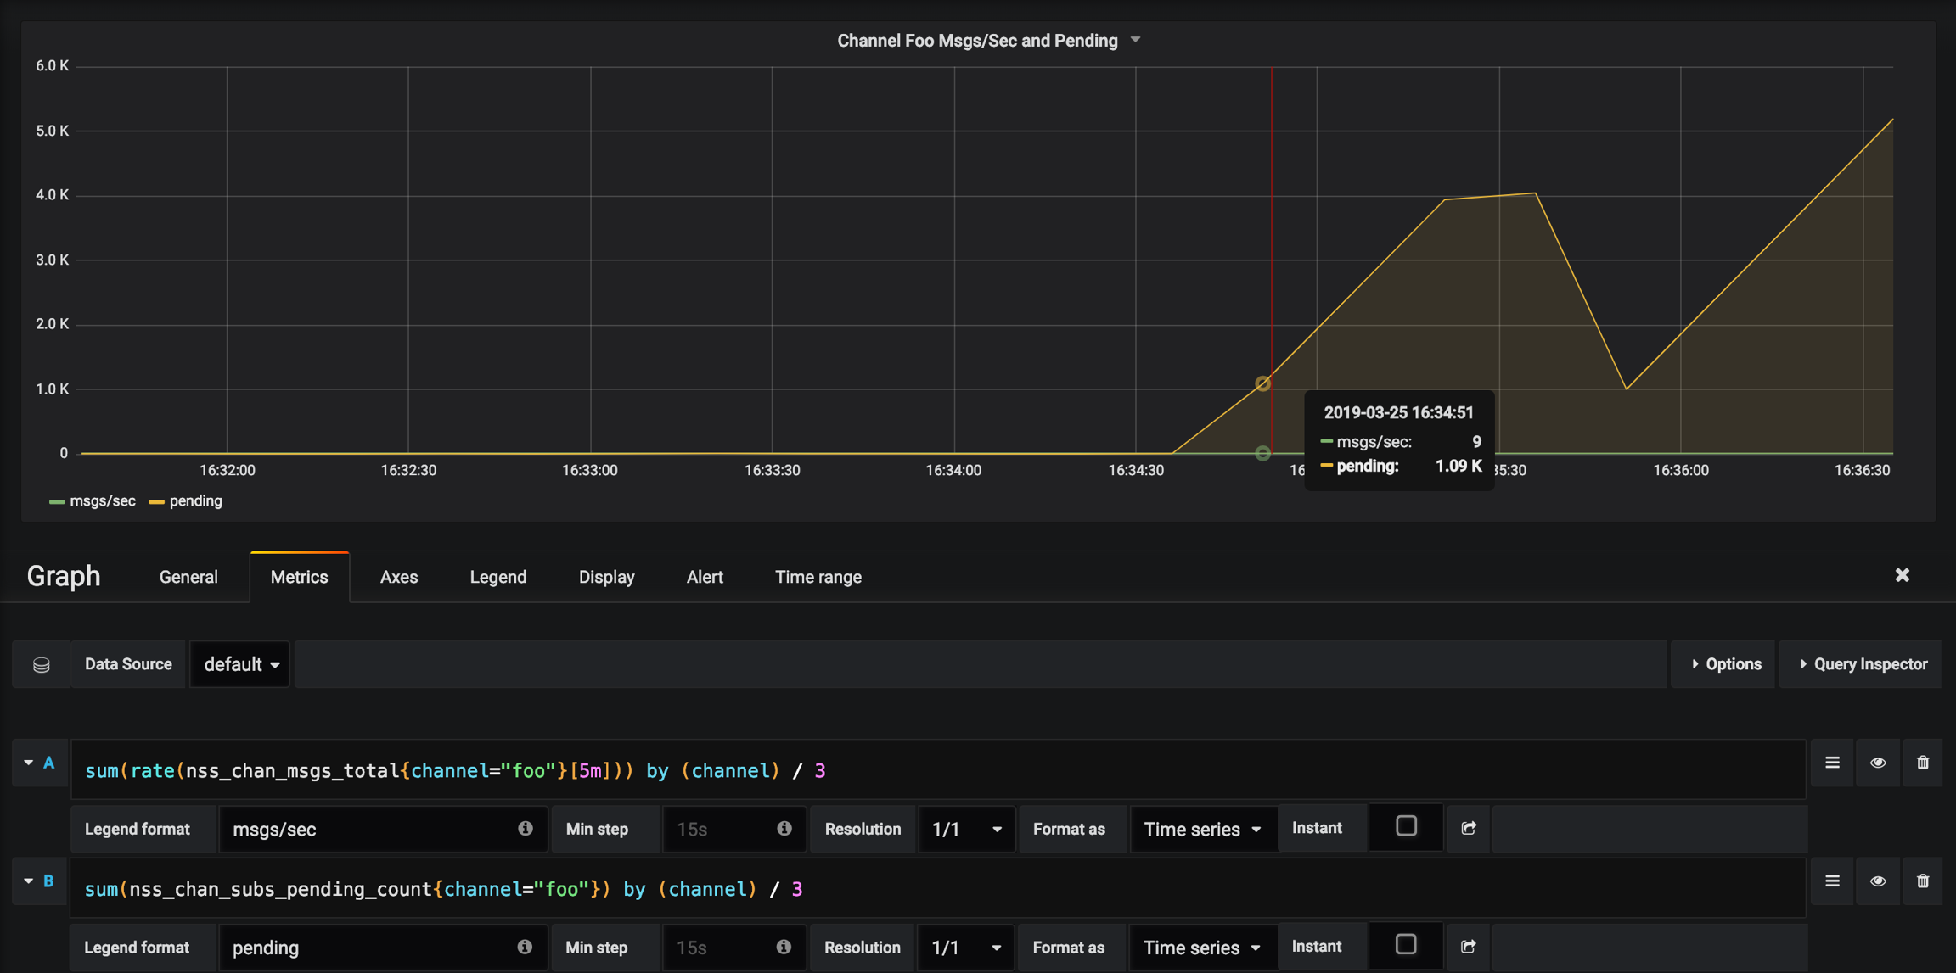Expand the Options section
Image resolution: width=1956 pixels, height=973 pixels.
click(x=1725, y=664)
